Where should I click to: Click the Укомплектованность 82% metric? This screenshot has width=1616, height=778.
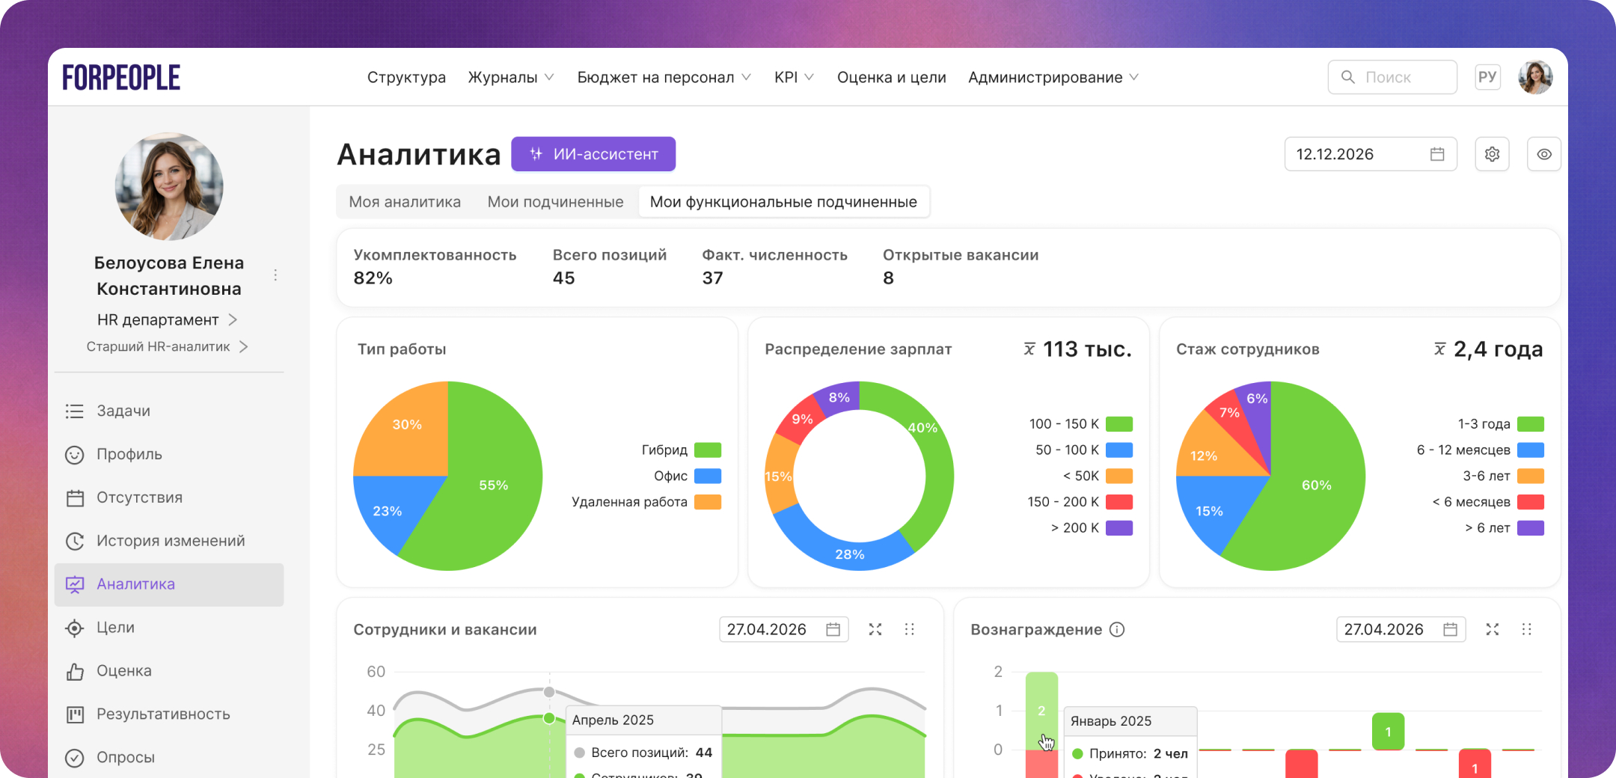435,266
